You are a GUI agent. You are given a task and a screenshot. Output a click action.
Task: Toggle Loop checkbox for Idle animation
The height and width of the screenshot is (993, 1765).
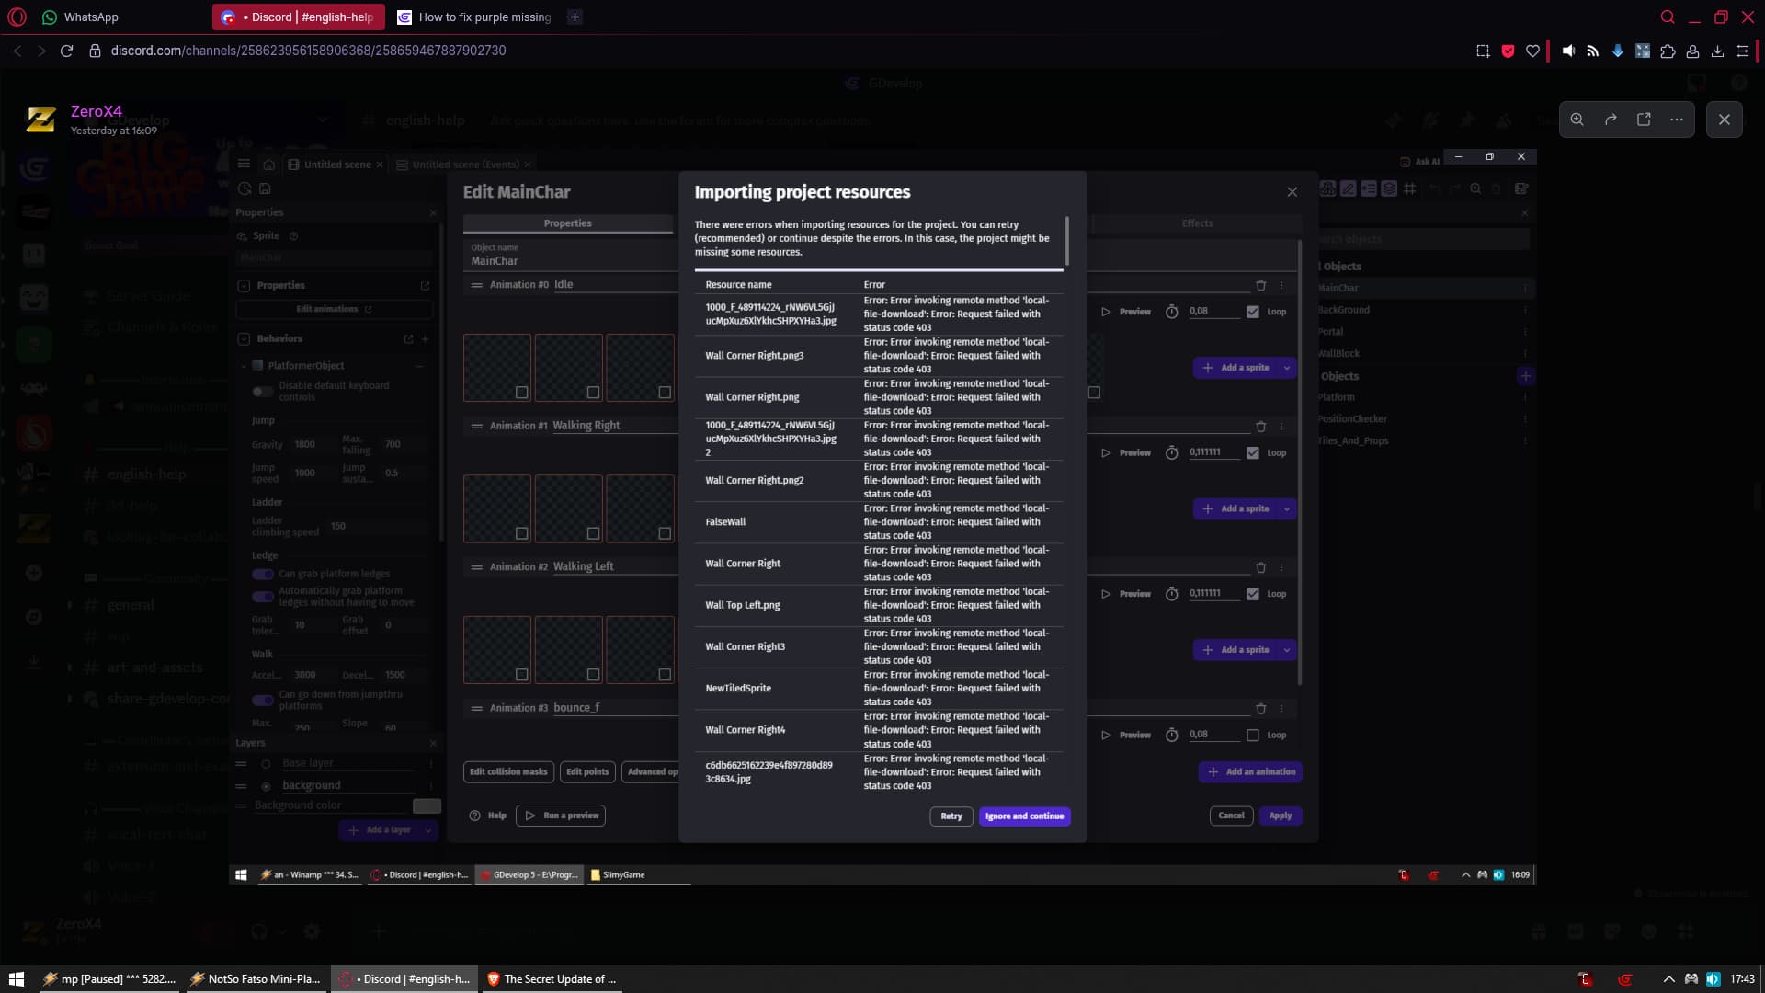pos(1253,312)
